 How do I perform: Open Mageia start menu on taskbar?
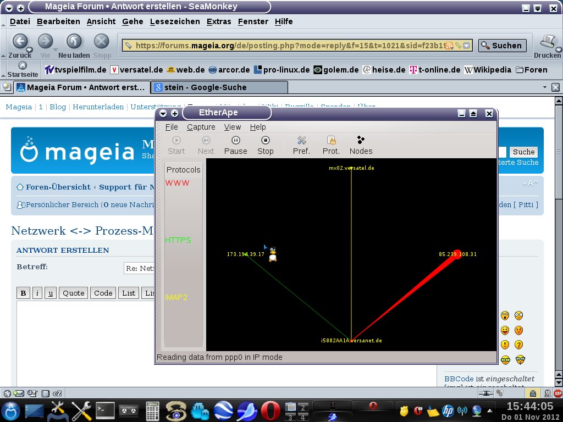[x=11, y=411]
